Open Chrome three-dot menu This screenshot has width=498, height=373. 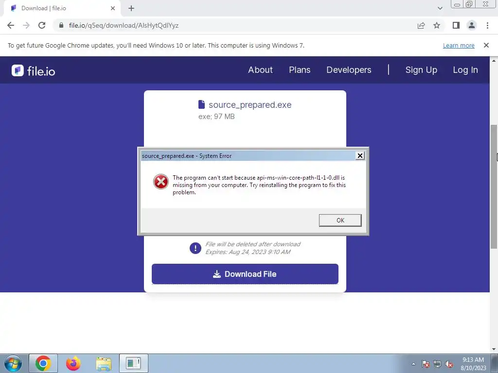pos(487,25)
